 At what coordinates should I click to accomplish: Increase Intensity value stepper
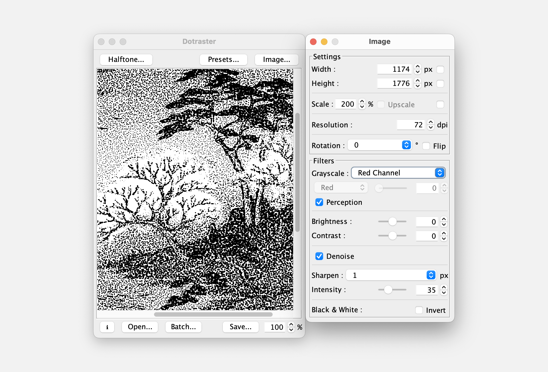[x=444, y=287]
